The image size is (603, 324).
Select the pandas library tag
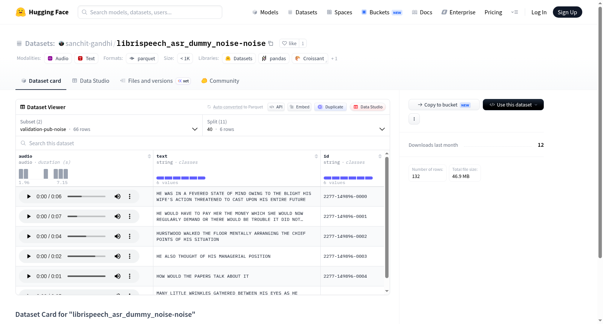tap(274, 58)
